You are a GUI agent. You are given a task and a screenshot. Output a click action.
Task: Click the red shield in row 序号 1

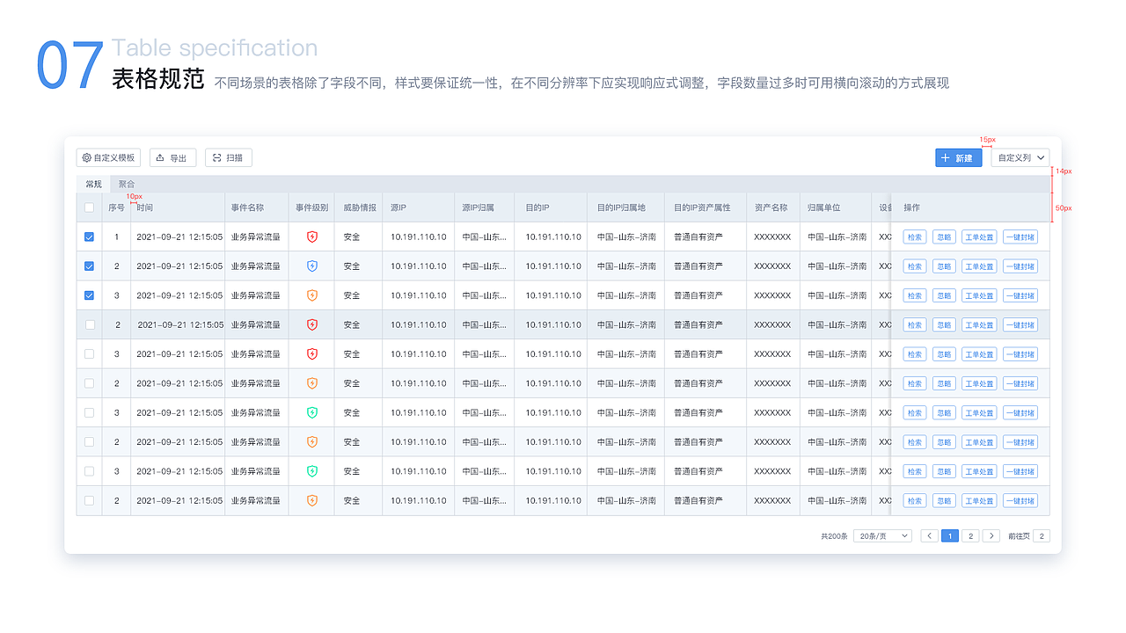pyautogui.click(x=312, y=236)
